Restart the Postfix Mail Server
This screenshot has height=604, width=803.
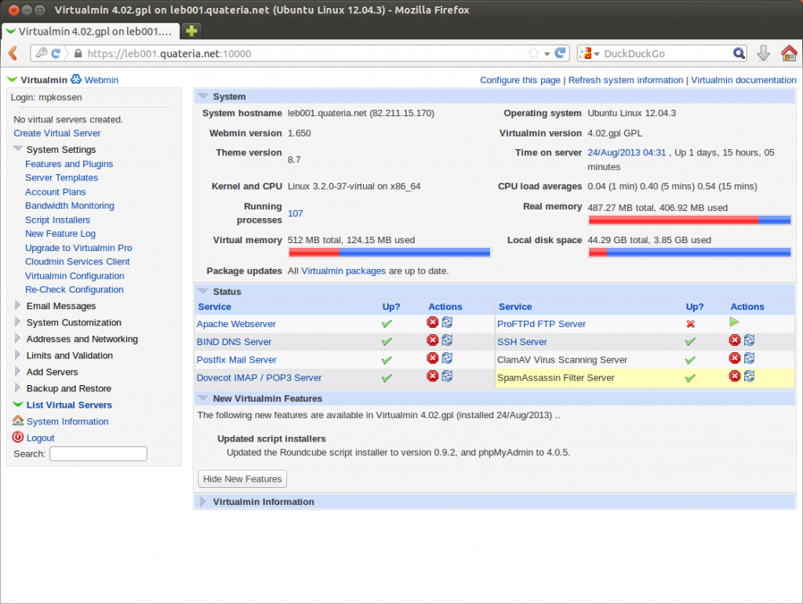click(x=447, y=358)
